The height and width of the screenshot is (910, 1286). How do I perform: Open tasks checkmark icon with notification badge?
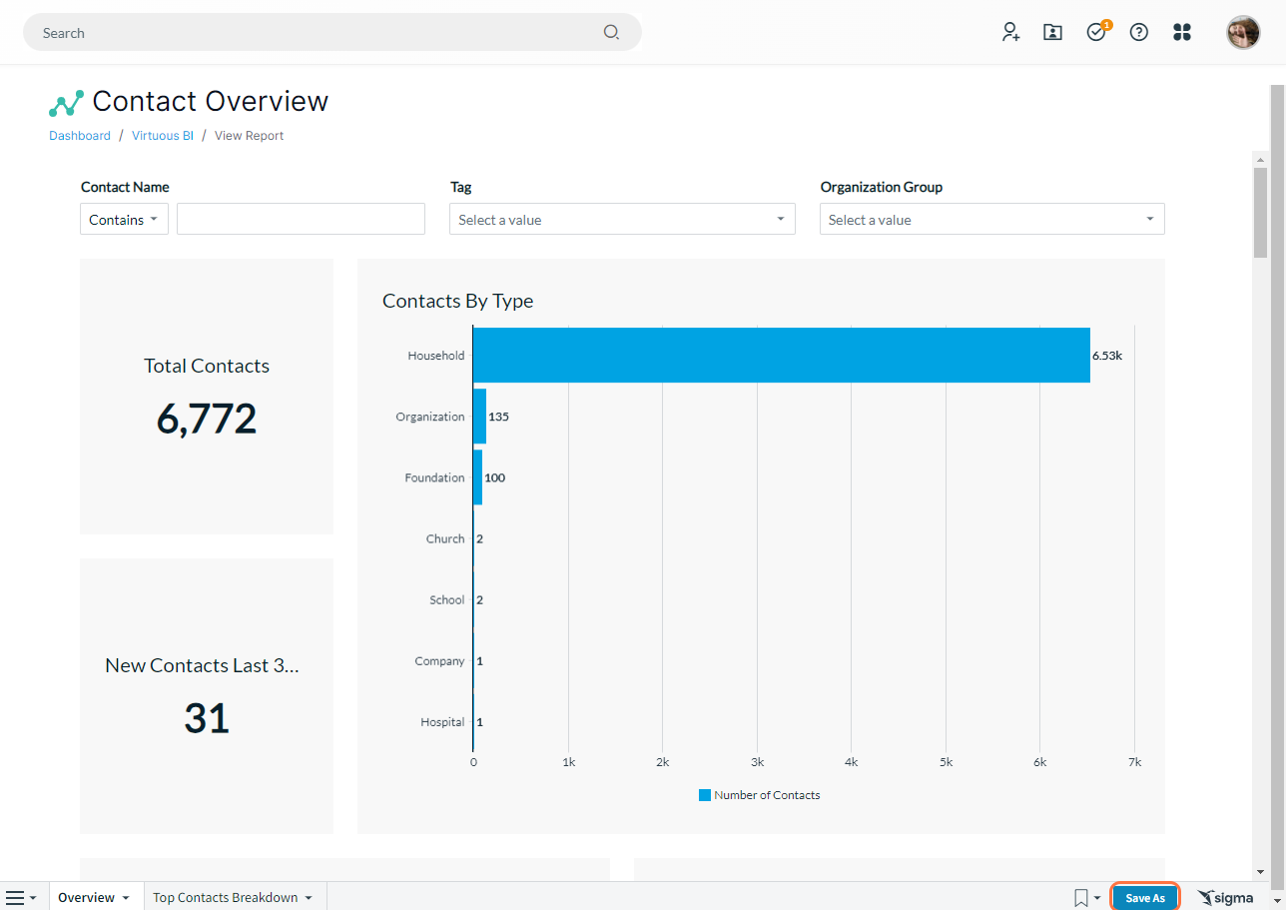[1097, 31]
